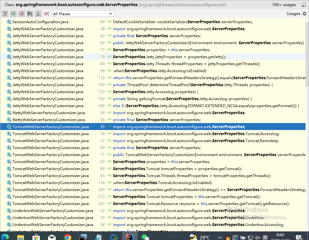
Task: Select '.when(ServerProperties.Tomcat.Accesslog::isEnabled)' line 114
Action: 162,183
